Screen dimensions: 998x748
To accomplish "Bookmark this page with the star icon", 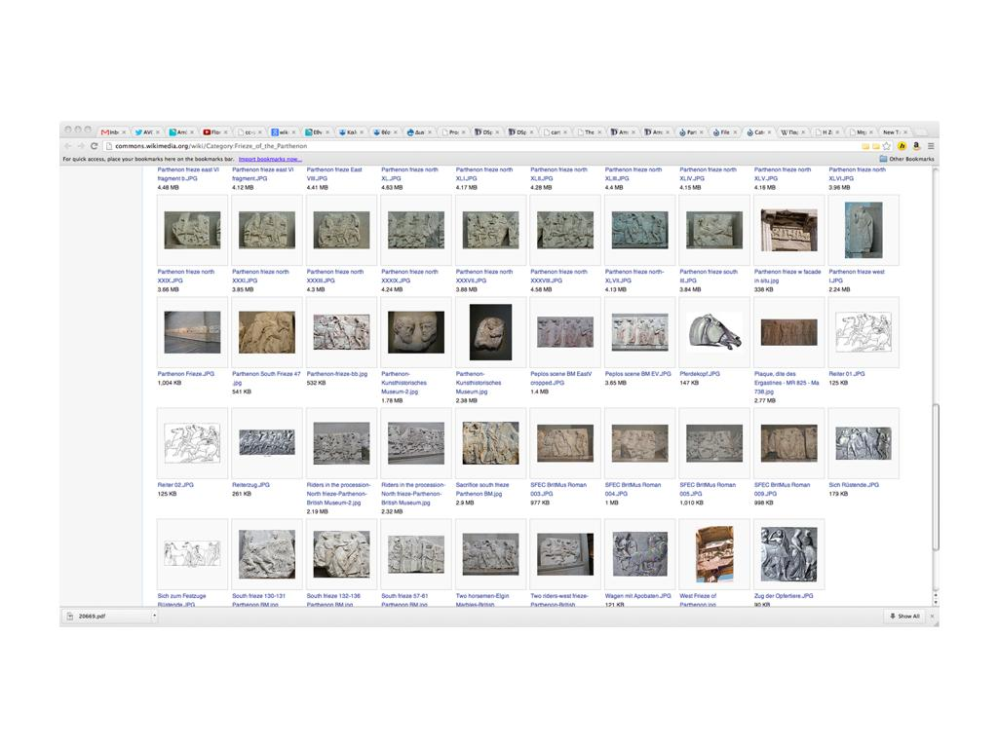I will coord(887,146).
